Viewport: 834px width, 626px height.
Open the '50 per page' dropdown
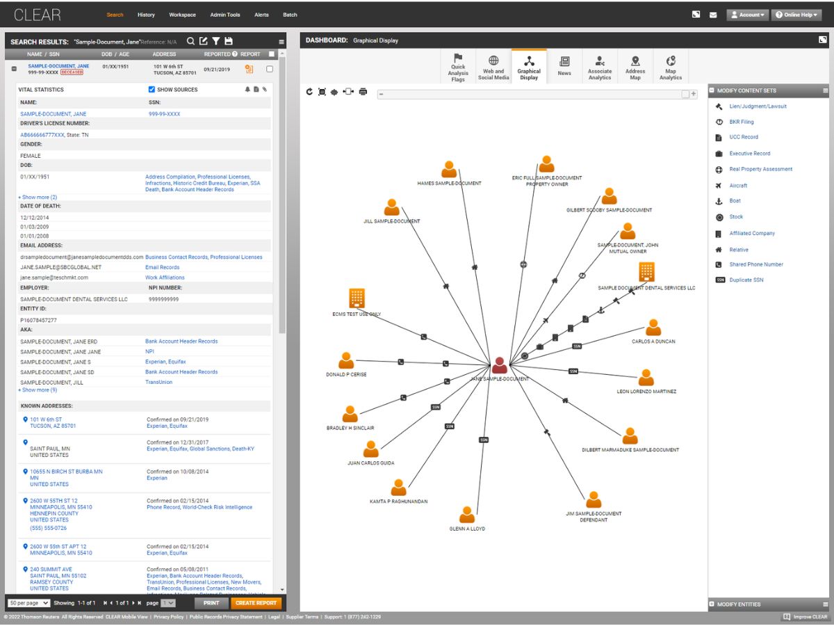pos(28,603)
